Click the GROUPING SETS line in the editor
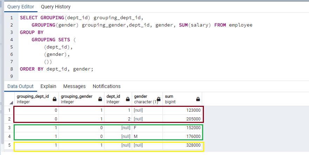The width and height of the screenshot is (309, 155). point(51,40)
